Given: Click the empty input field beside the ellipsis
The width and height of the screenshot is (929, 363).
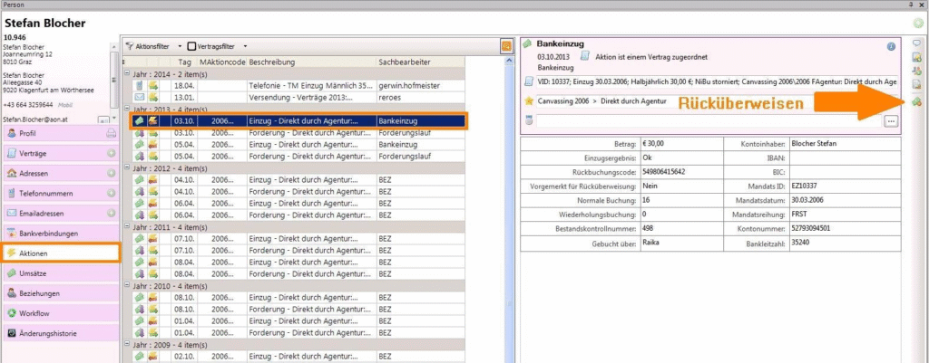Looking at the screenshot, I should point(709,121).
